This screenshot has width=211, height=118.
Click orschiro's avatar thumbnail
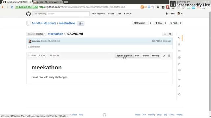pyautogui.click(x=30, y=41)
